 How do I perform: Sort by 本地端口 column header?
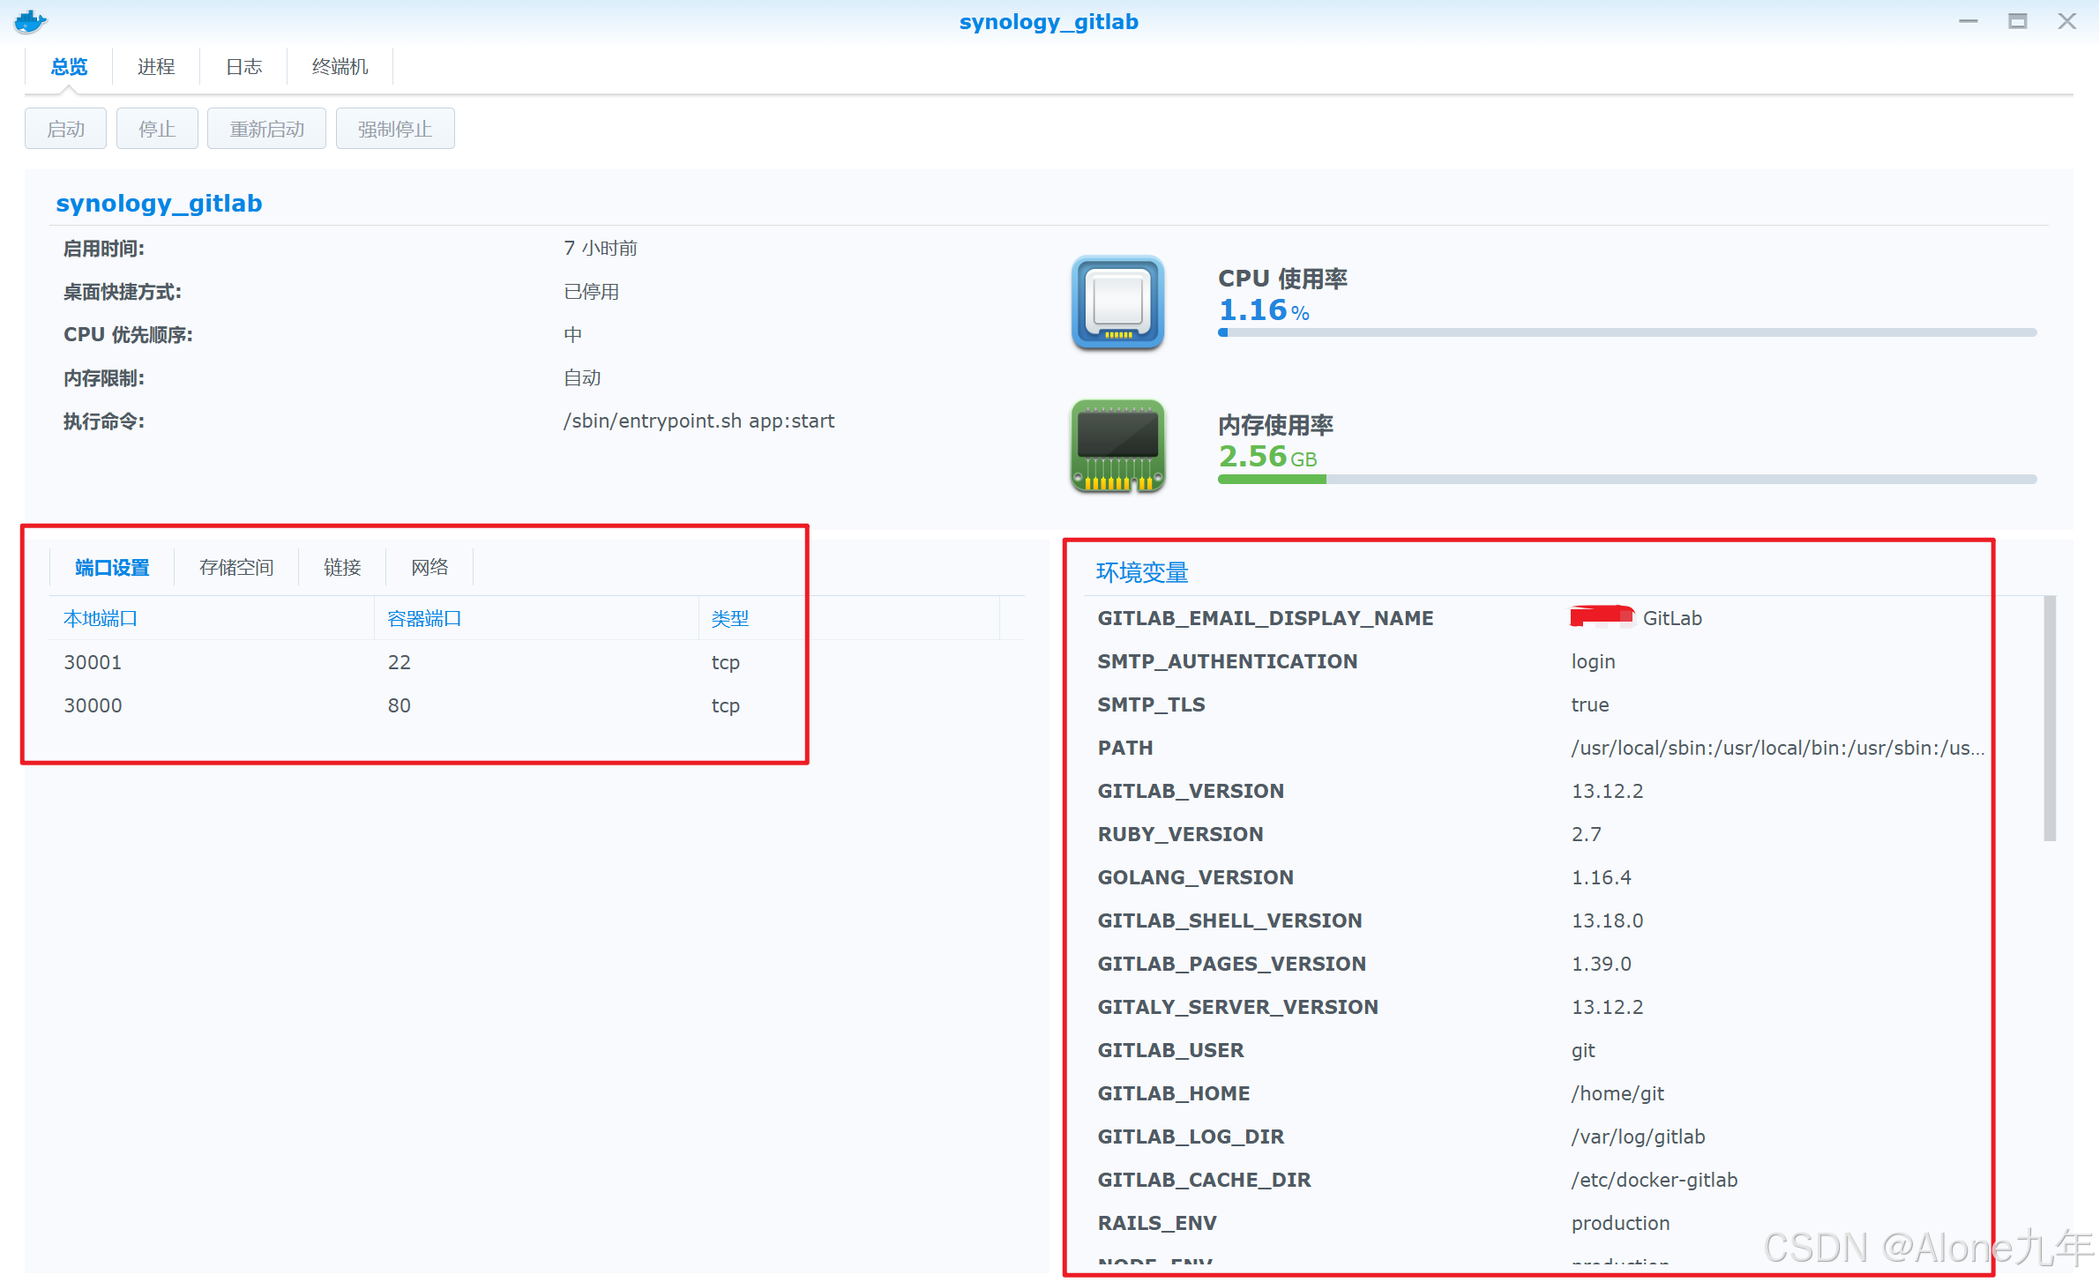click(x=101, y=619)
